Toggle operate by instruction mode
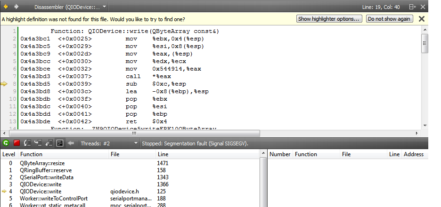This screenshot has width=441, height=207. 60,143
